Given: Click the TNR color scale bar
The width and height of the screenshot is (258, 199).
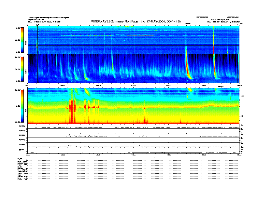Looking at the screenshot, I should [x=23, y=106].
